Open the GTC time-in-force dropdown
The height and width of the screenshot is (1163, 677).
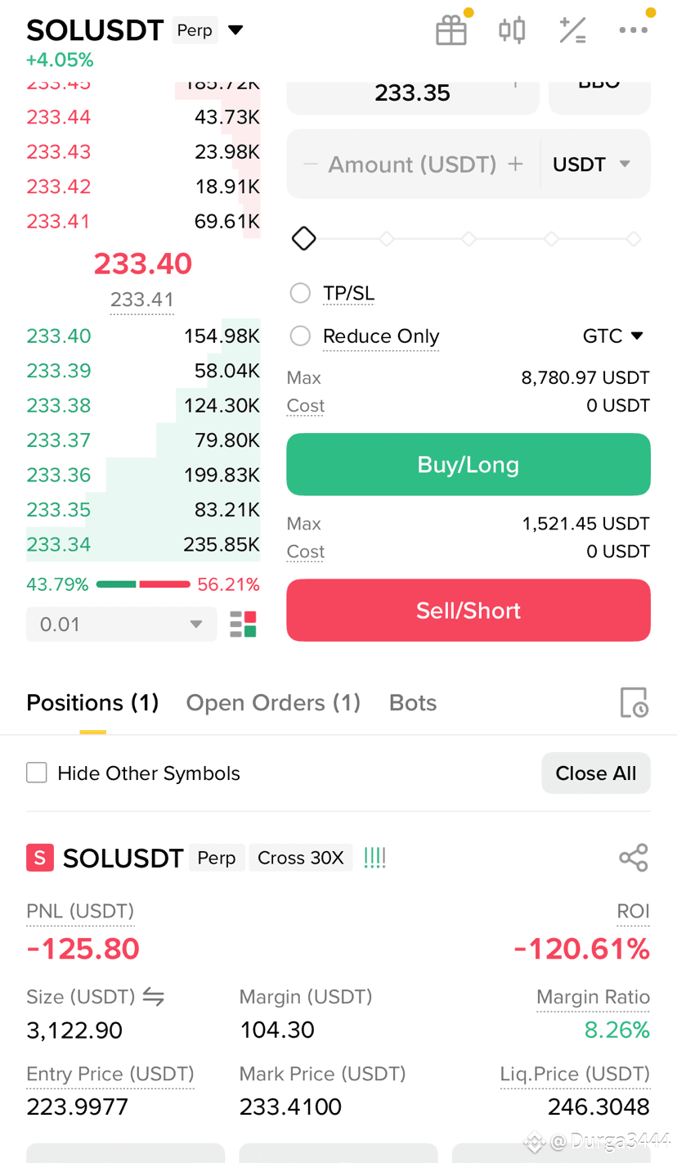614,336
